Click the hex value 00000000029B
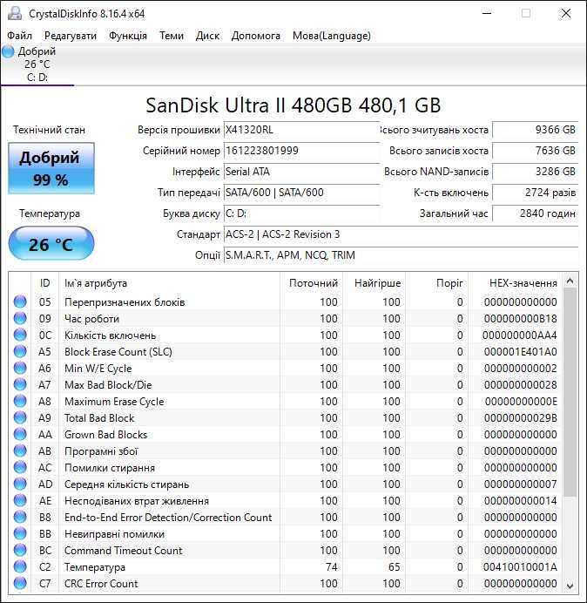 tap(520, 418)
